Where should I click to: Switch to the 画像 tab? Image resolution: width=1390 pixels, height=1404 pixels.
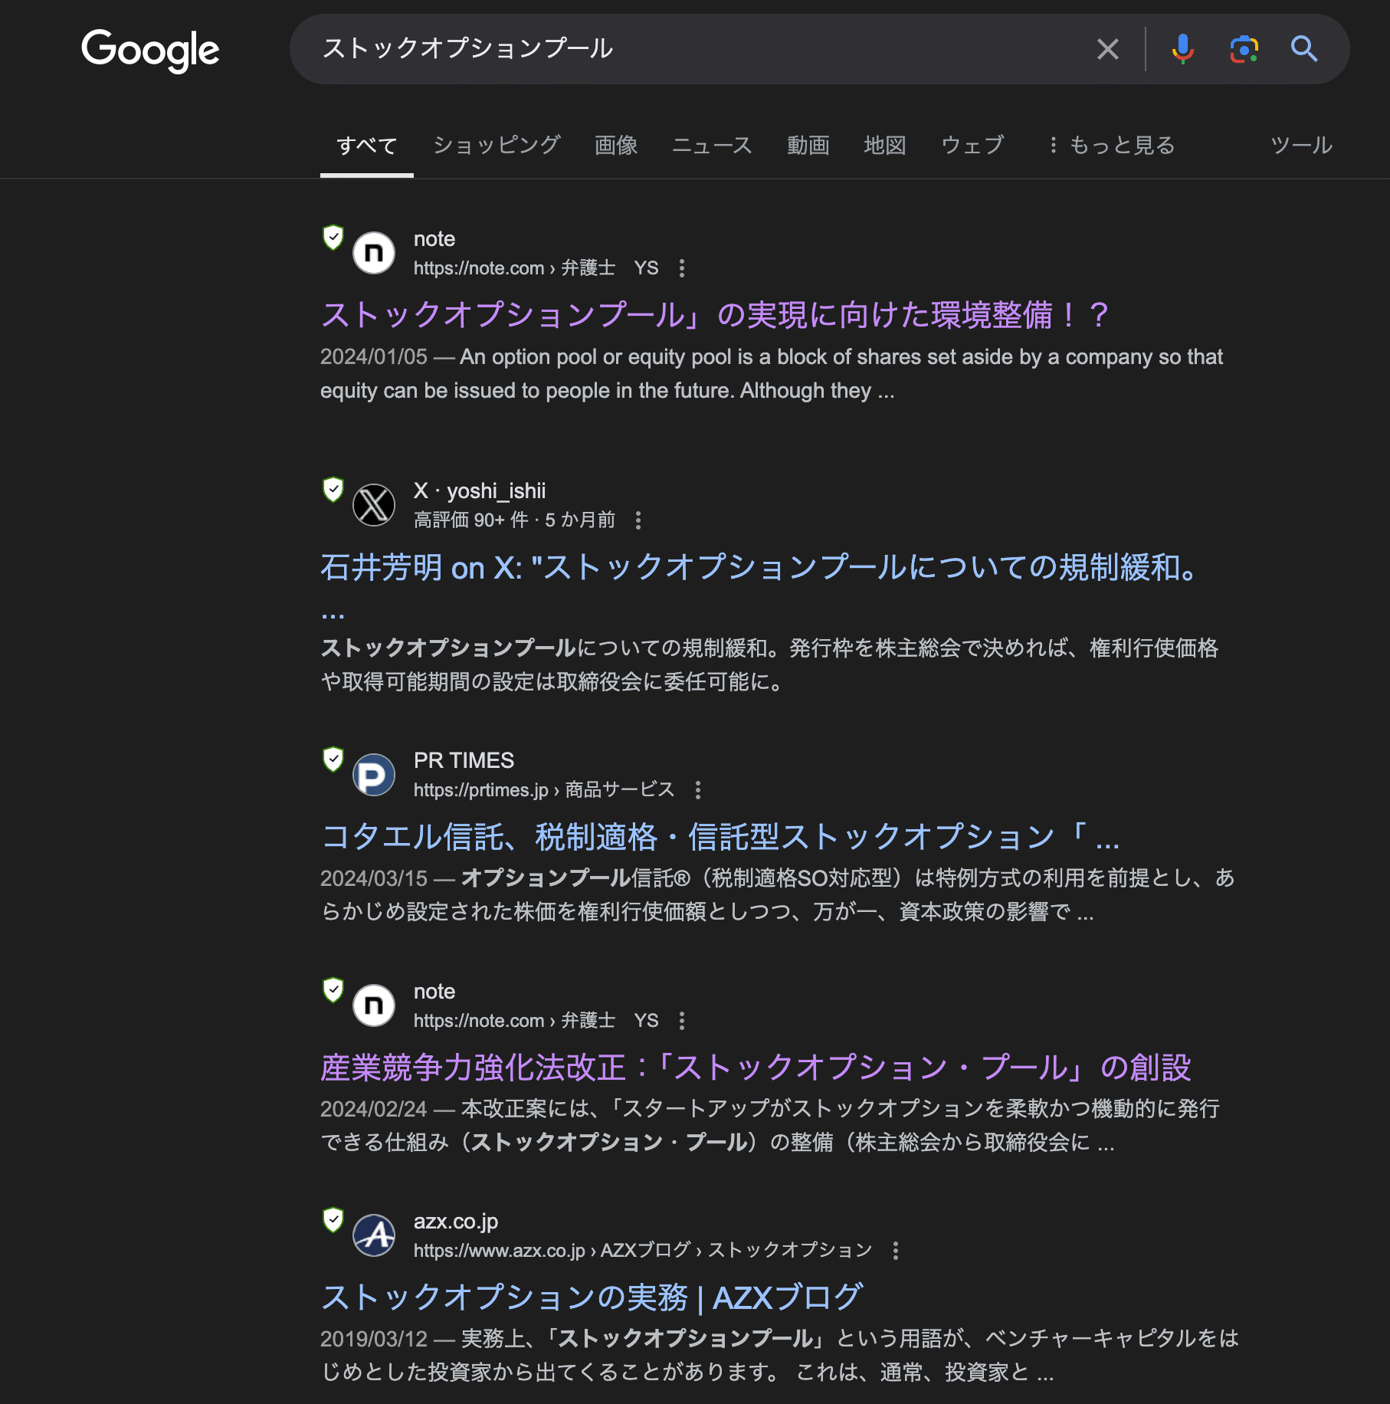click(x=616, y=145)
